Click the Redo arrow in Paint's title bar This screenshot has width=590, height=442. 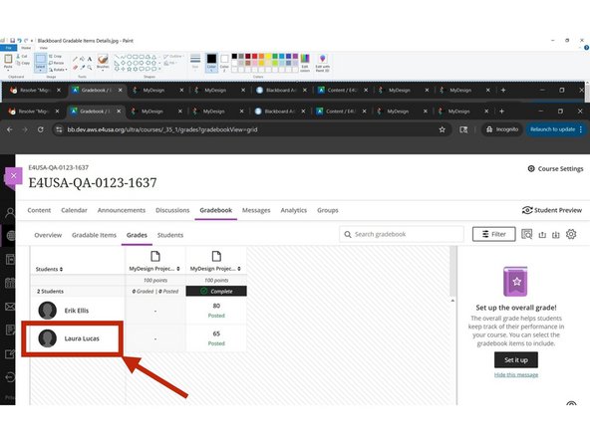point(26,41)
